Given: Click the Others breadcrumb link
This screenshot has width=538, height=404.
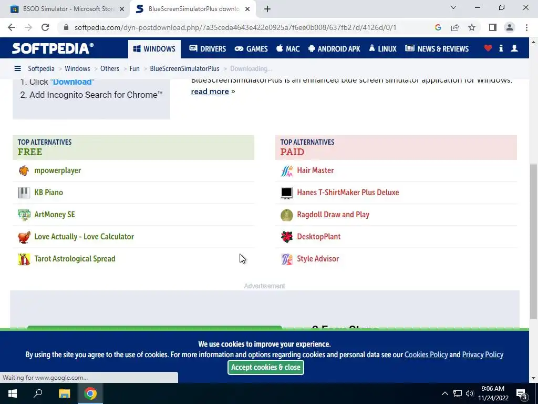Looking at the screenshot, I should pyautogui.click(x=109, y=68).
